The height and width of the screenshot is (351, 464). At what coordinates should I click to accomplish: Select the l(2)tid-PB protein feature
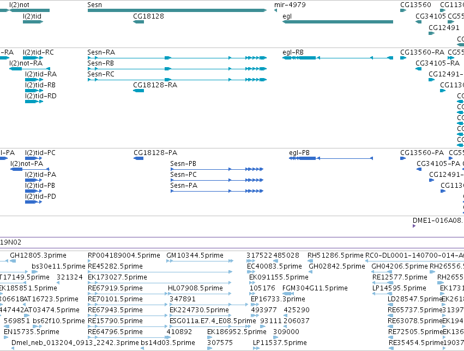33,191
